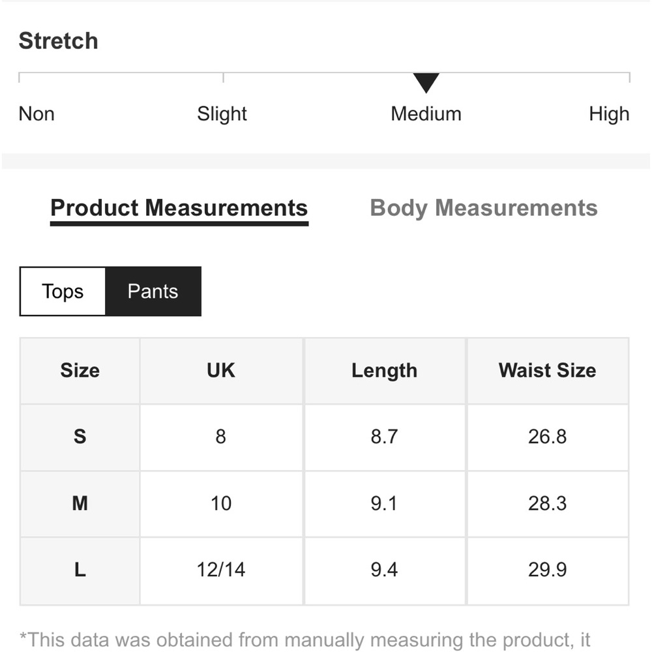Click the Medium stretch indicator triangle
The width and height of the screenshot is (652, 652).
(426, 83)
